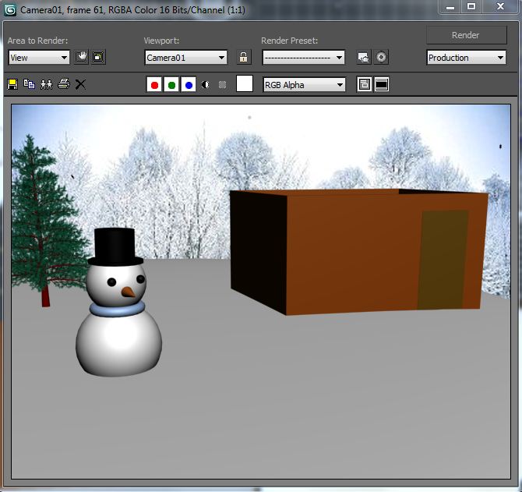Viewport: 522px width, 492px height.
Task: Open the RGB Alpha channel dropdown
Action: (304, 85)
